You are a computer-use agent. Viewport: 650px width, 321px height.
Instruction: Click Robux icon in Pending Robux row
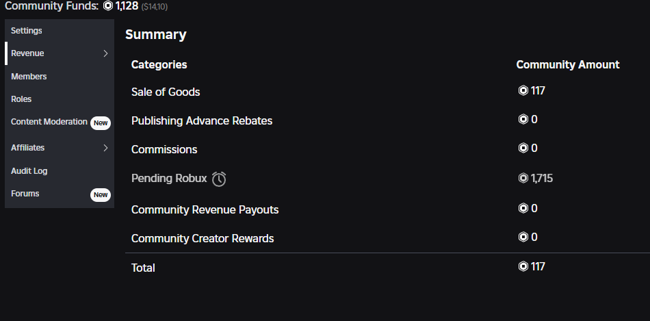[x=523, y=178]
